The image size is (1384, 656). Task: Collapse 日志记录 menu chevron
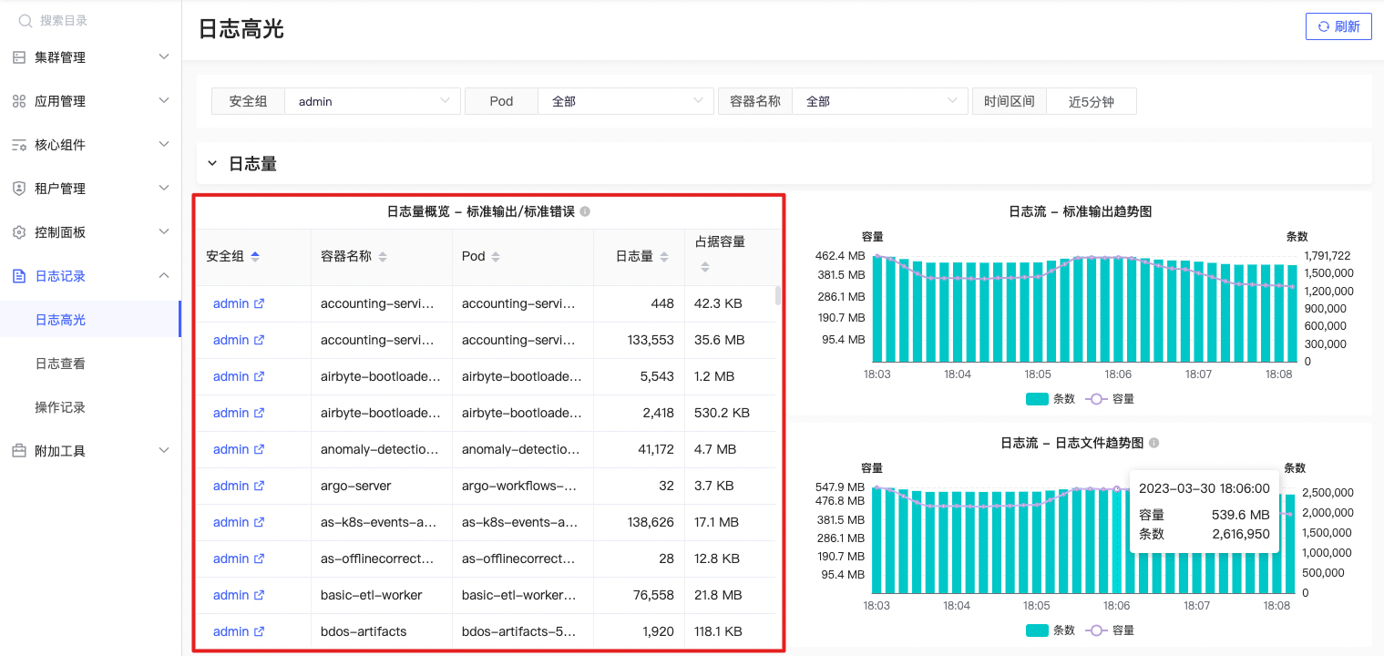164,276
